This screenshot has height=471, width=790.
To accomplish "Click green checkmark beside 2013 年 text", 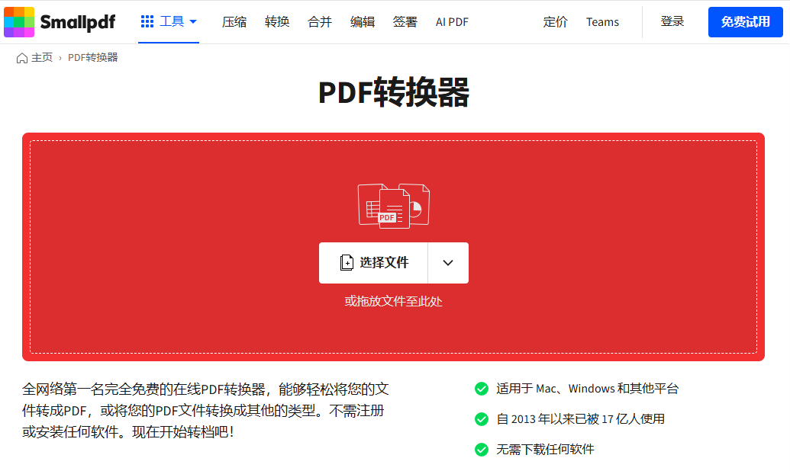I will [x=482, y=419].
